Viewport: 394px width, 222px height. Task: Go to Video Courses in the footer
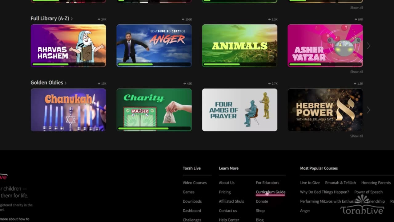click(x=195, y=183)
